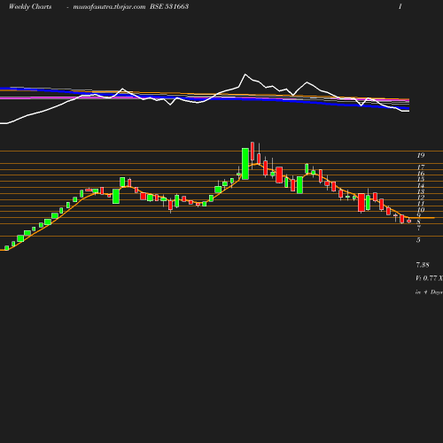Select the 19 price axis label
This screenshot has height=443, width=443.
point(421,155)
